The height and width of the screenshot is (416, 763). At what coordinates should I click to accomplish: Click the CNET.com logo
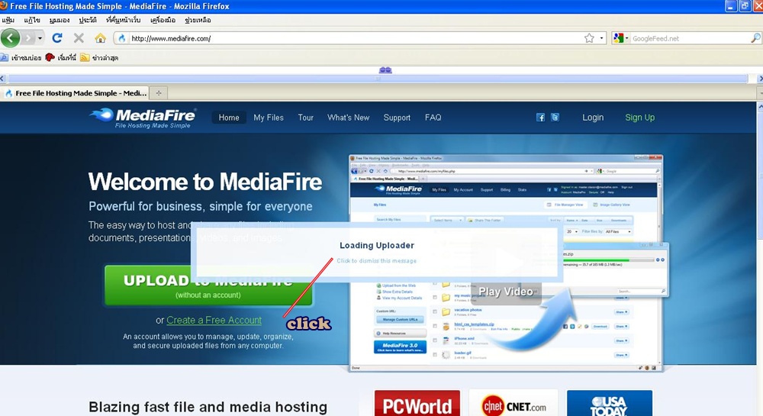coord(513,403)
